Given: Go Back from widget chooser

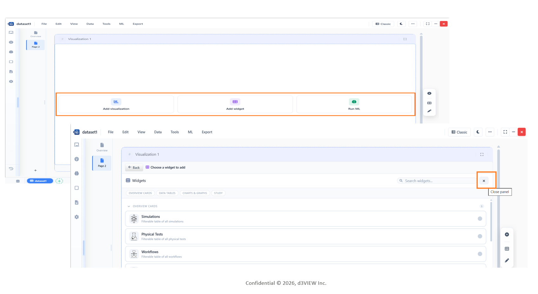Looking at the screenshot, I should (134, 167).
